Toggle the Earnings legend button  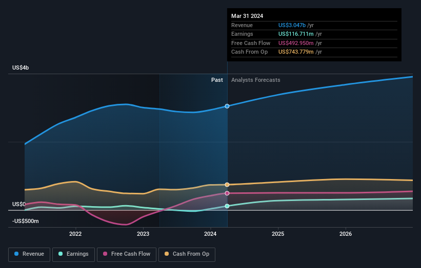(x=73, y=254)
